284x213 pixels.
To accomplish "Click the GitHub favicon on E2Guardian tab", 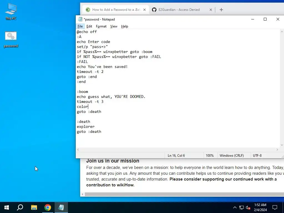I will [154, 10].
